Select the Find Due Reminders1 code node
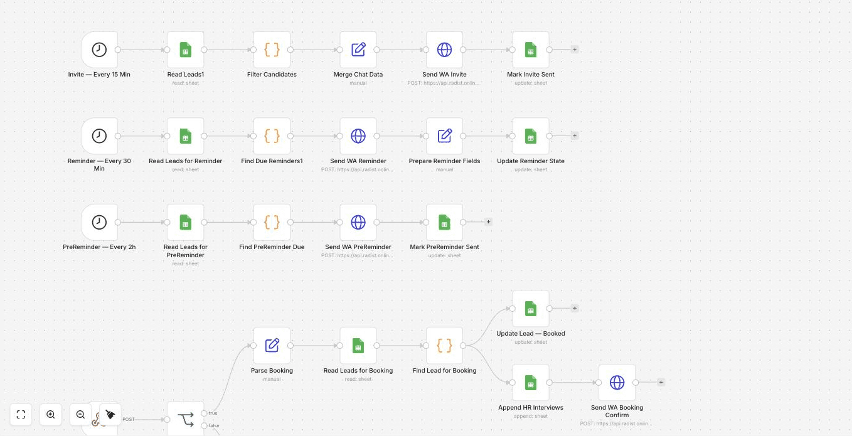 [x=272, y=136]
